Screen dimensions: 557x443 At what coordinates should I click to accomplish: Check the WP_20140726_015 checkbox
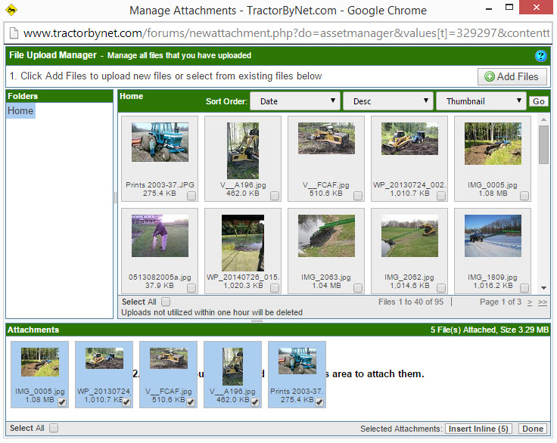click(x=275, y=288)
